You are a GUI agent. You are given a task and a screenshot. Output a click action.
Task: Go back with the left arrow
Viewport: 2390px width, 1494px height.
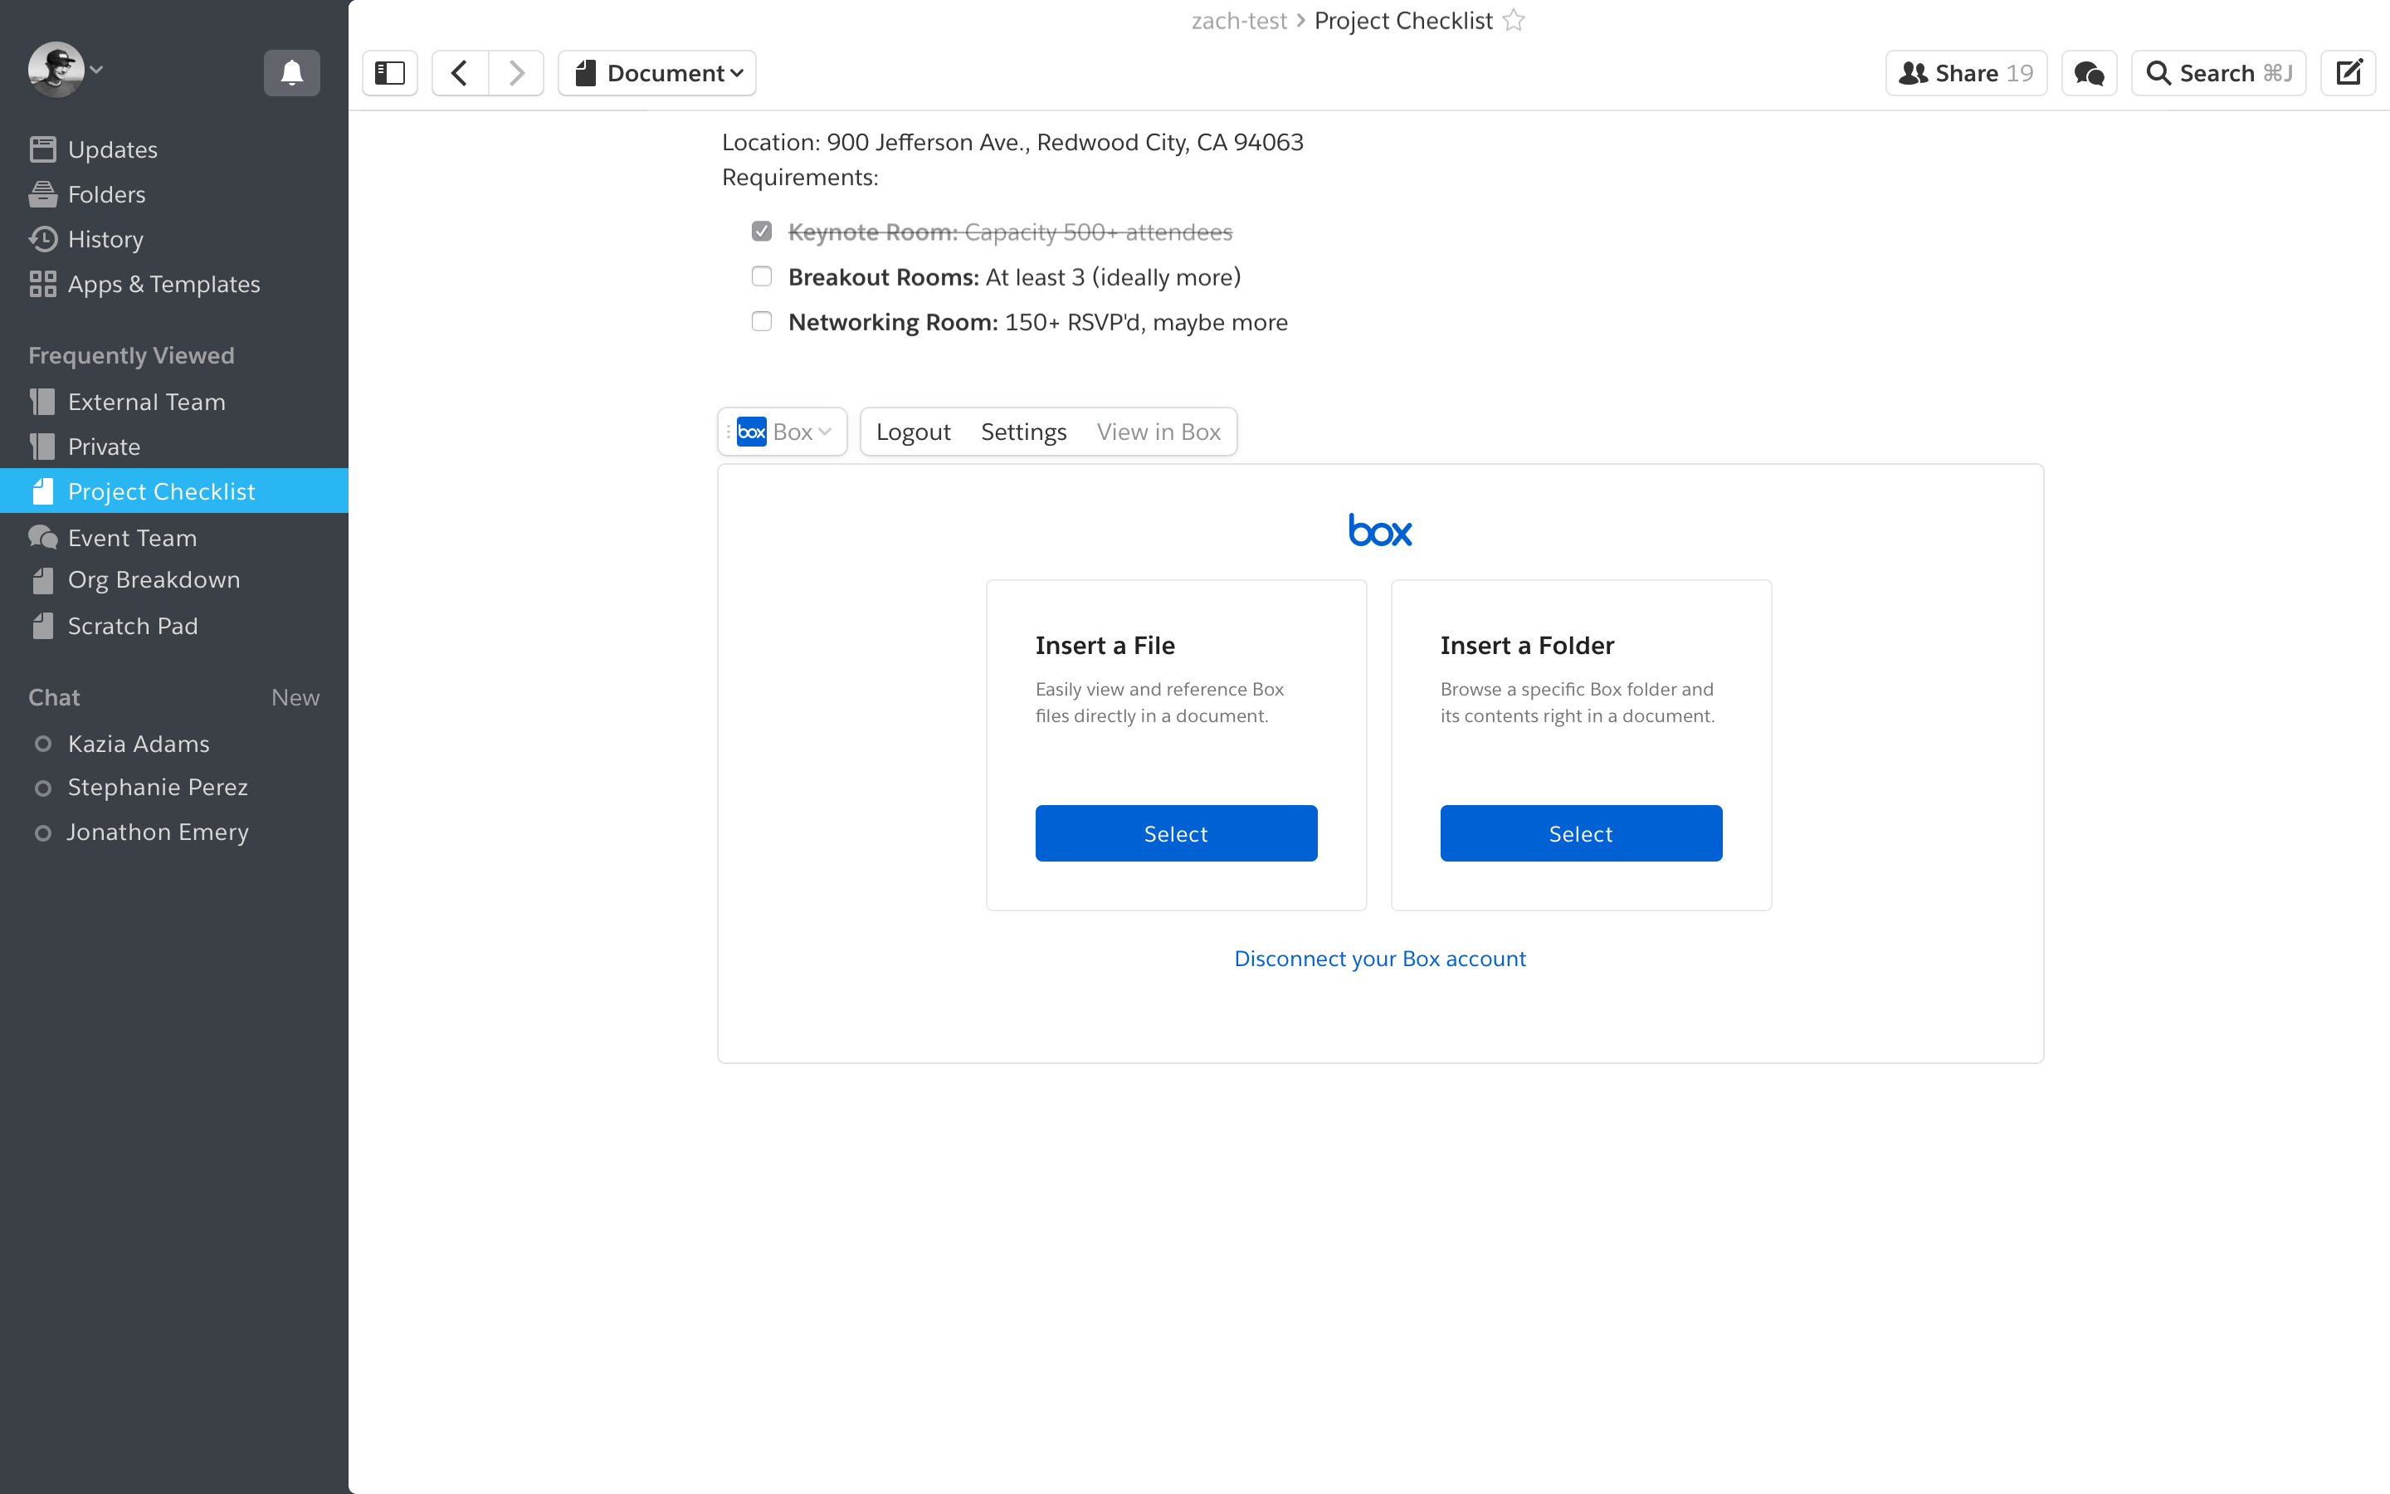(x=461, y=73)
